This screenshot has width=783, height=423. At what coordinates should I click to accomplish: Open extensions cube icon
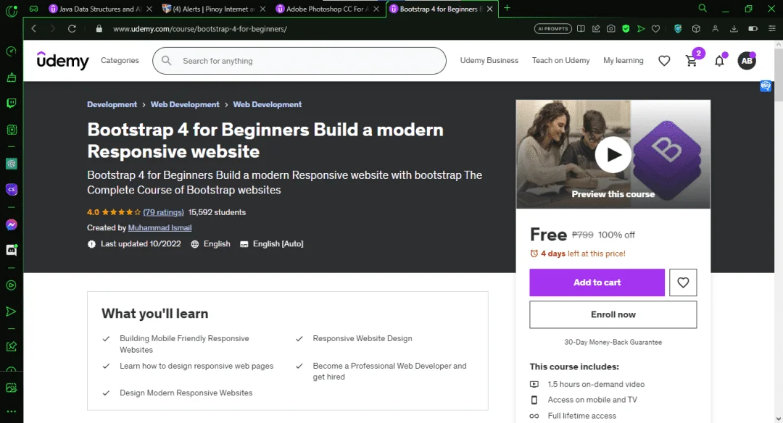696,28
